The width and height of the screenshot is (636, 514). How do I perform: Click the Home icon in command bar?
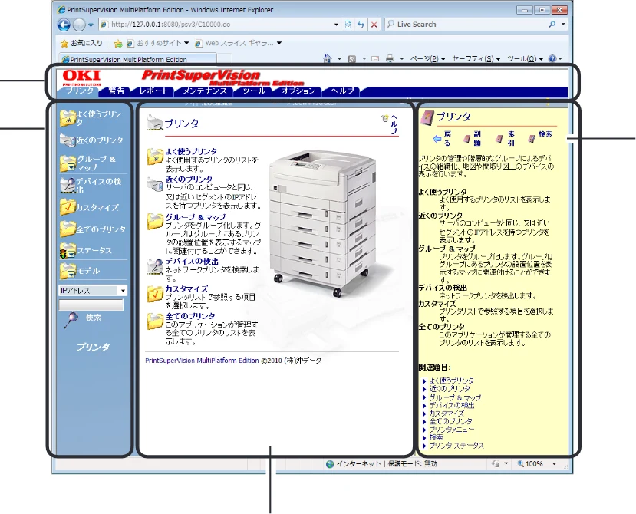328,59
